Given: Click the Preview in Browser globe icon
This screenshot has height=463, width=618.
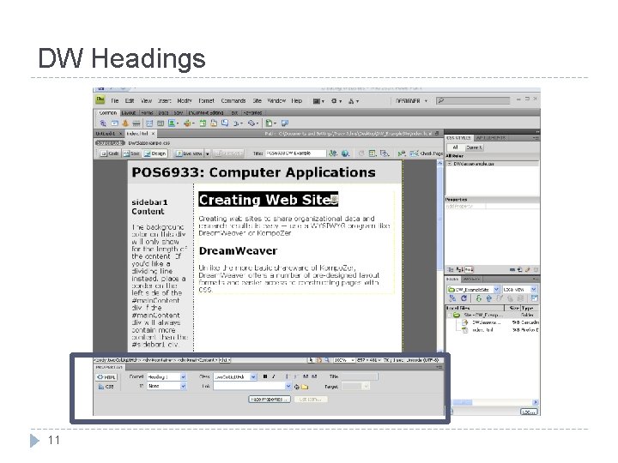Looking at the screenshot, I should click(x=345, y=153).
